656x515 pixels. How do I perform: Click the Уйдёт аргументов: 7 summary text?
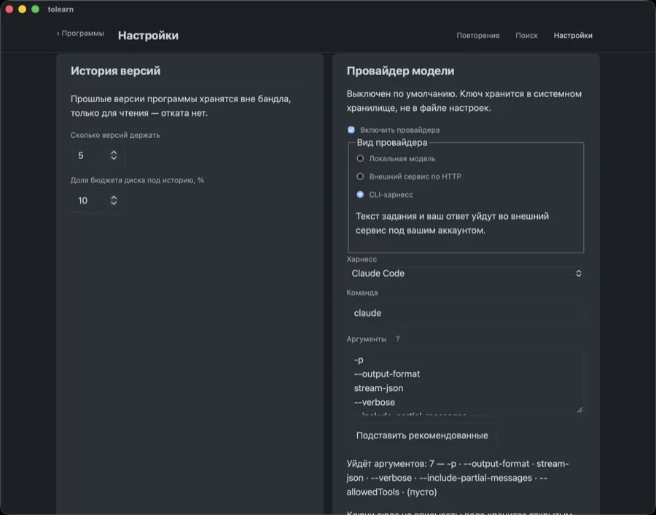click(458, 478)
